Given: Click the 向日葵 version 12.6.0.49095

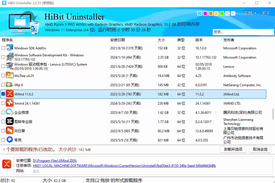Looking at the screenshot, I should click(204, 131).
